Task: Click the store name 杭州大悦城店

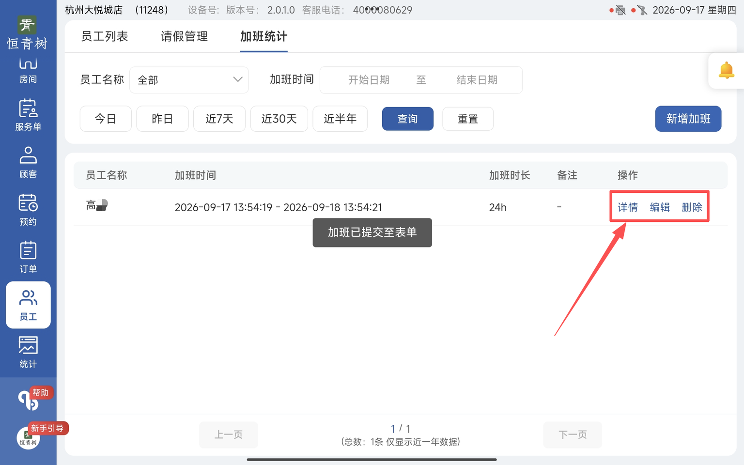Action: coord(94,10)
